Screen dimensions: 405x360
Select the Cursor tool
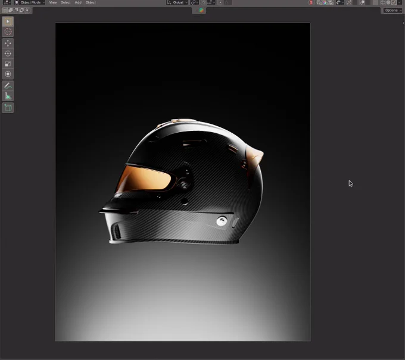(x=8, y=32)
